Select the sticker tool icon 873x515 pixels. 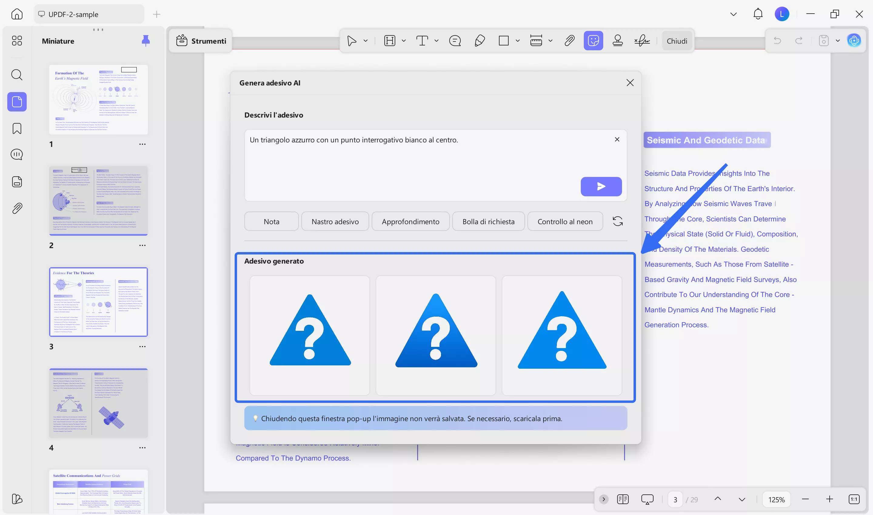(x=593, y=41)
